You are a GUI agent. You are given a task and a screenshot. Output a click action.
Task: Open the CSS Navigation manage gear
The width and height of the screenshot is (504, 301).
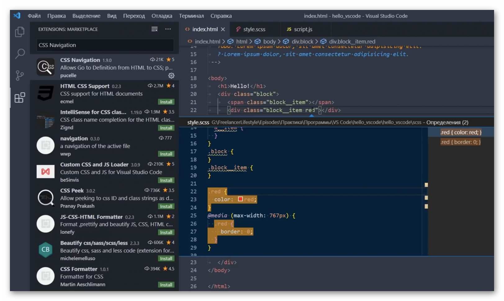pyautogui.click(x=171, y=75)
